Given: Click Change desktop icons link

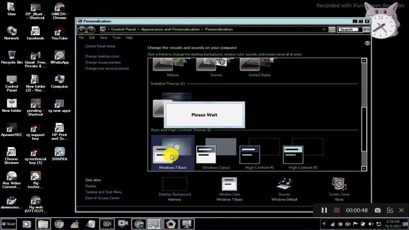Looking at the screenshot, I should tap(102, 56).
